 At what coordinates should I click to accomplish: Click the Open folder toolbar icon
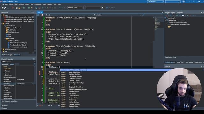click(19, 8)
